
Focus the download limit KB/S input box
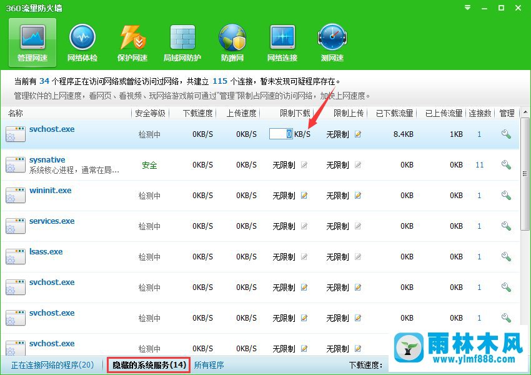click(x=280, y=134)
